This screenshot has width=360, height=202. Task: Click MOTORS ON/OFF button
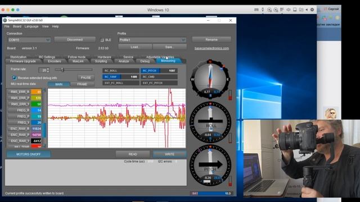pyautogui.click(x=29, y=154)
